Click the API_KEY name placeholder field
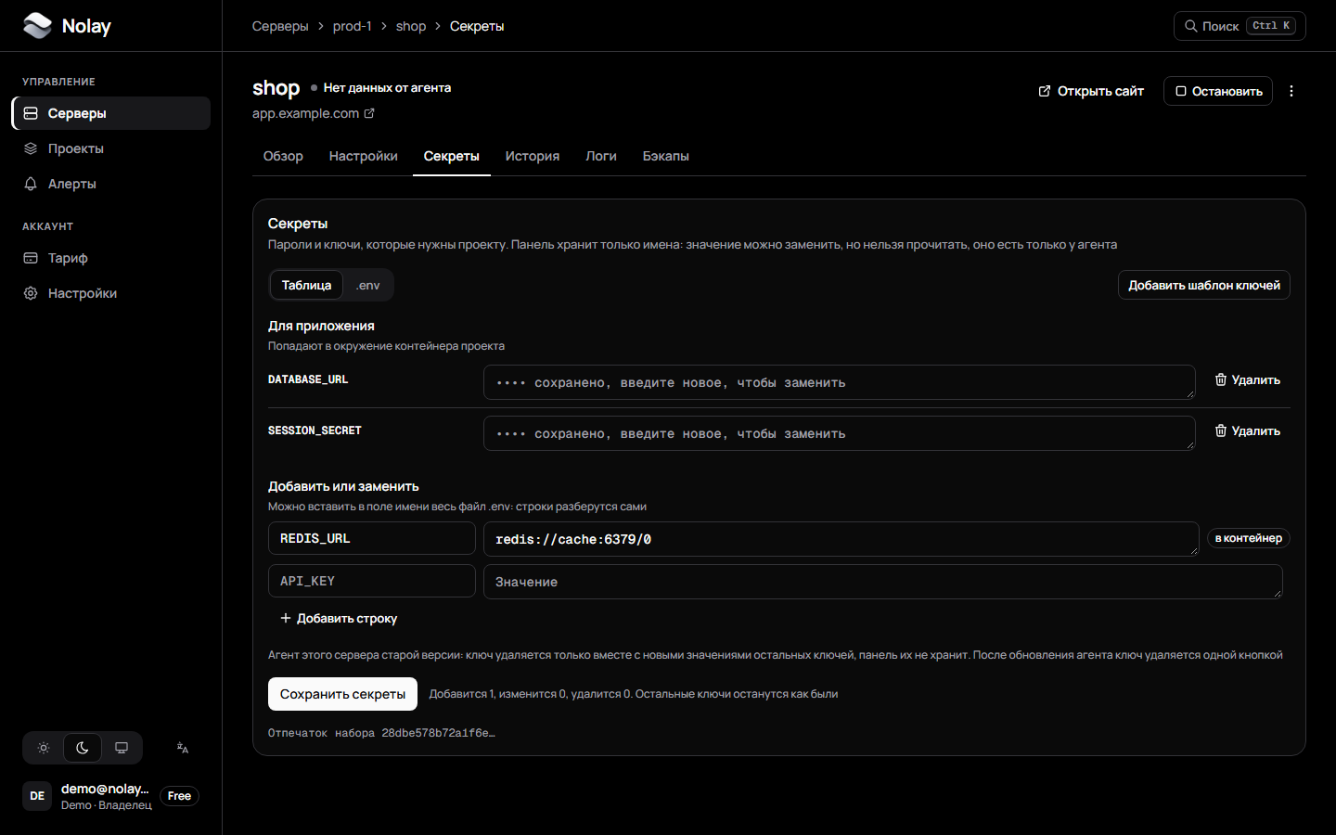Viewport: 1336px width, 835px height. point(372,581)
